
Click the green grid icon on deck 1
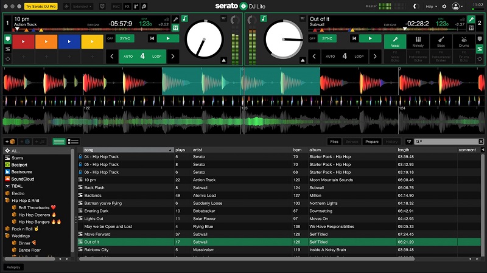(175, 28)
